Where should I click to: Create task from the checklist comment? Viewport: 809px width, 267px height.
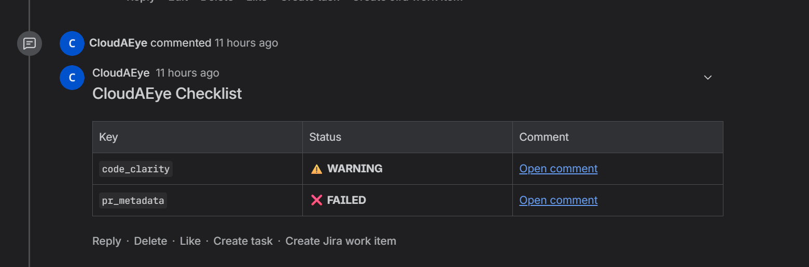[x=243, y=241]
